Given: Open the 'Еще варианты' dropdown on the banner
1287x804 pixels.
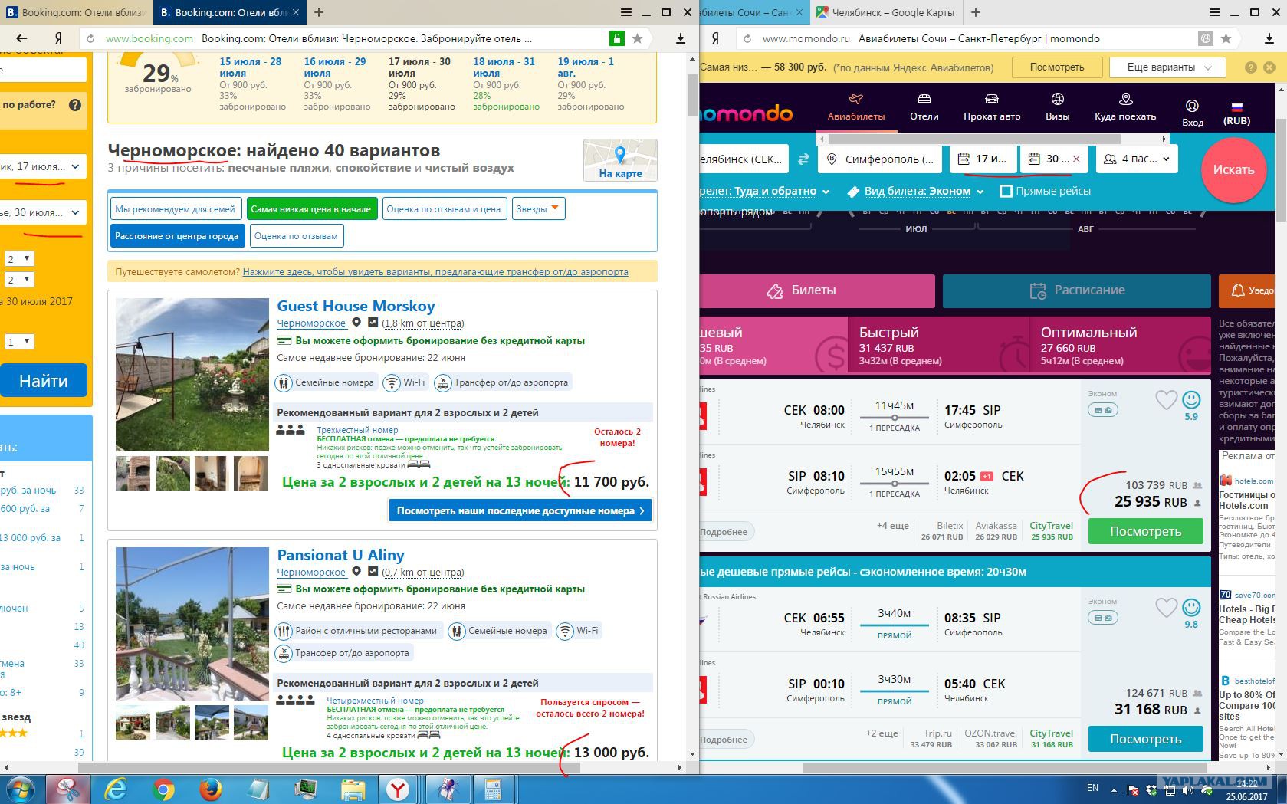Looking at the screenshot, I should [x=1169, y=67].
